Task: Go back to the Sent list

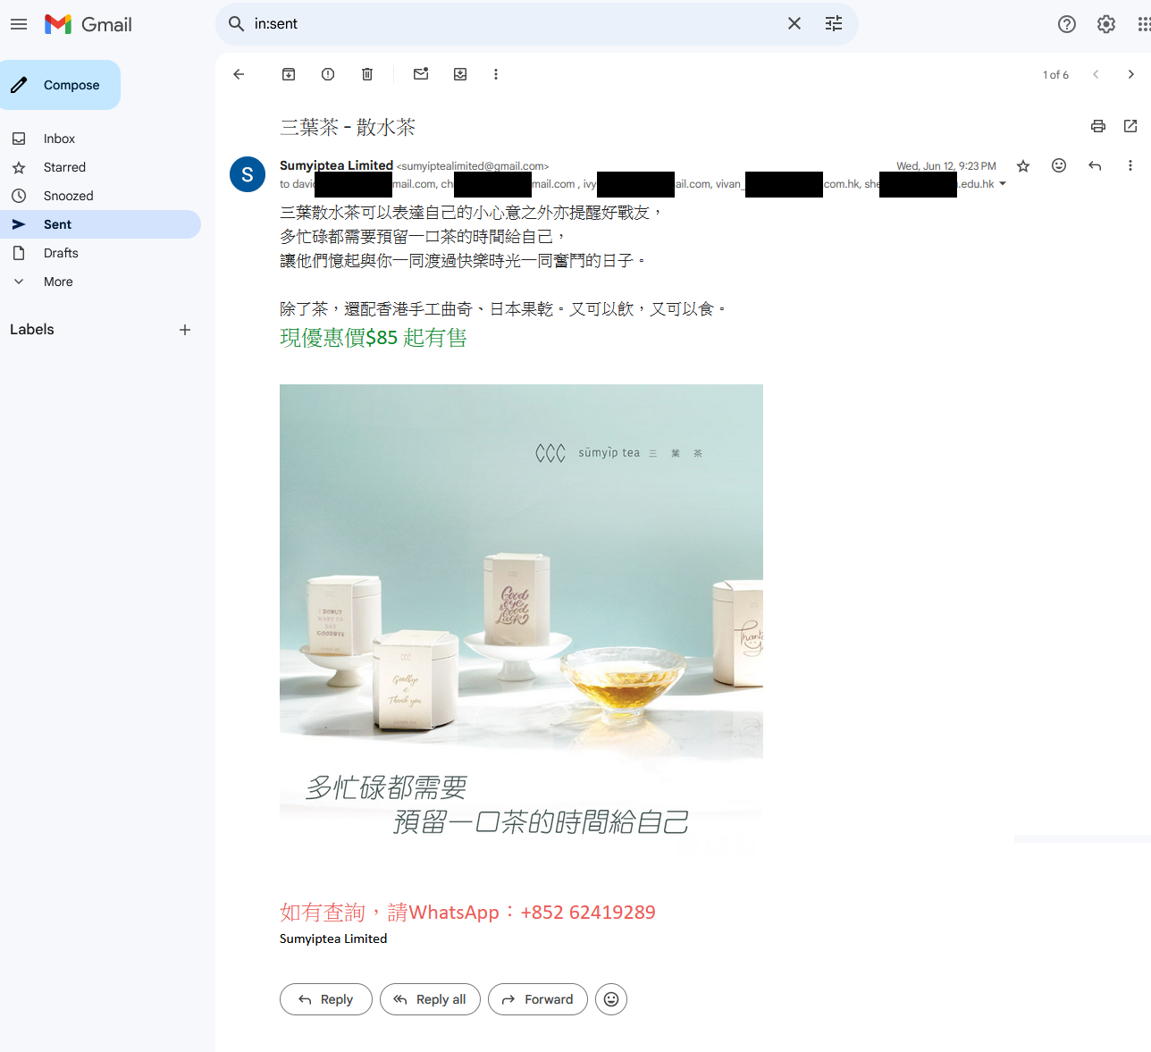Action: tap(239, 74)
